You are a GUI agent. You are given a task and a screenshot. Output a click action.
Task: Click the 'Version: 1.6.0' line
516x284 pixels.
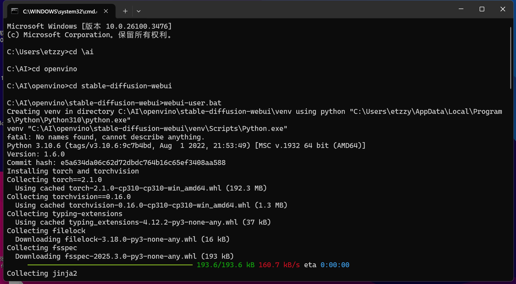click(x=36, y=154)
